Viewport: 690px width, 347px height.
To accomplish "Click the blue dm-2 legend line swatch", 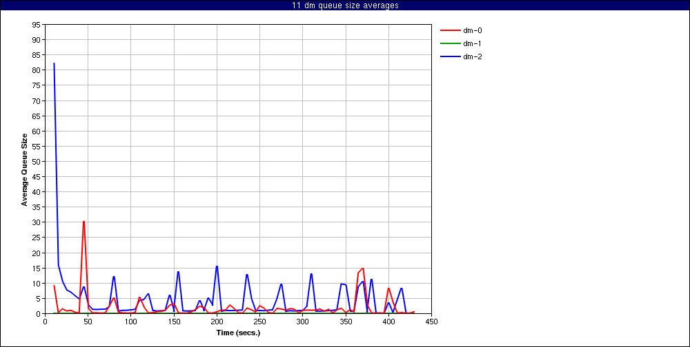I will [x=450, y=56].
